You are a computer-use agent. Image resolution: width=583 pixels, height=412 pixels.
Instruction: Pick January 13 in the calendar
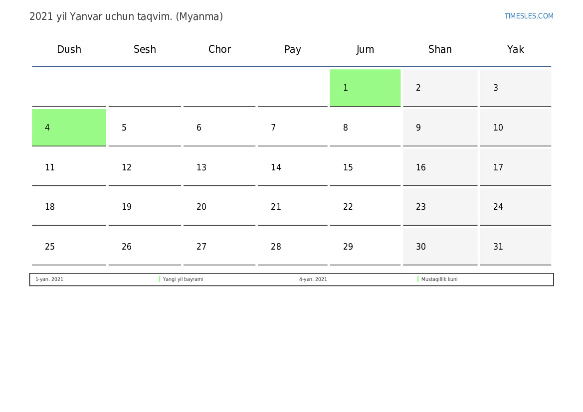click(x=219, y=167)
